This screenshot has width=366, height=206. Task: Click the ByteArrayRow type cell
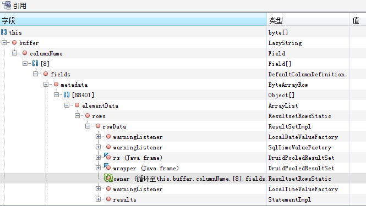click(308, 85)
